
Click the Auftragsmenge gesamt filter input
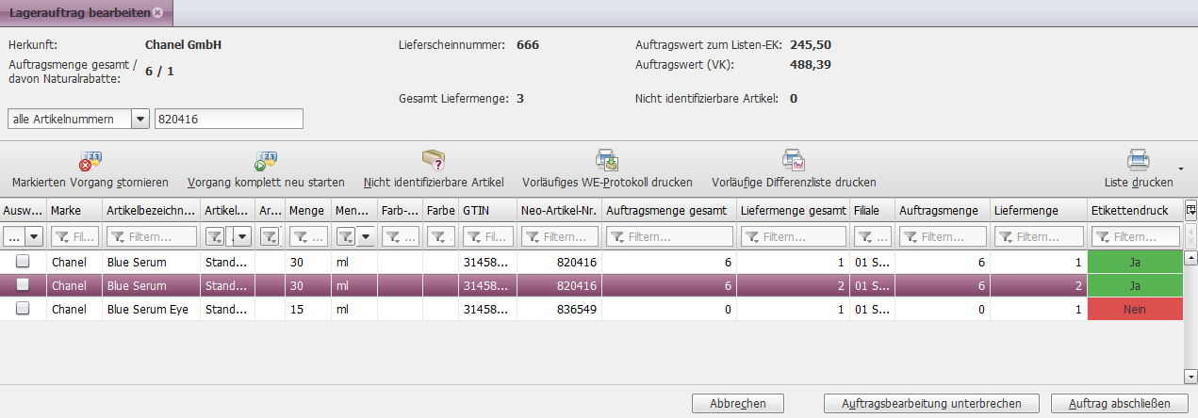pos(669,236)
